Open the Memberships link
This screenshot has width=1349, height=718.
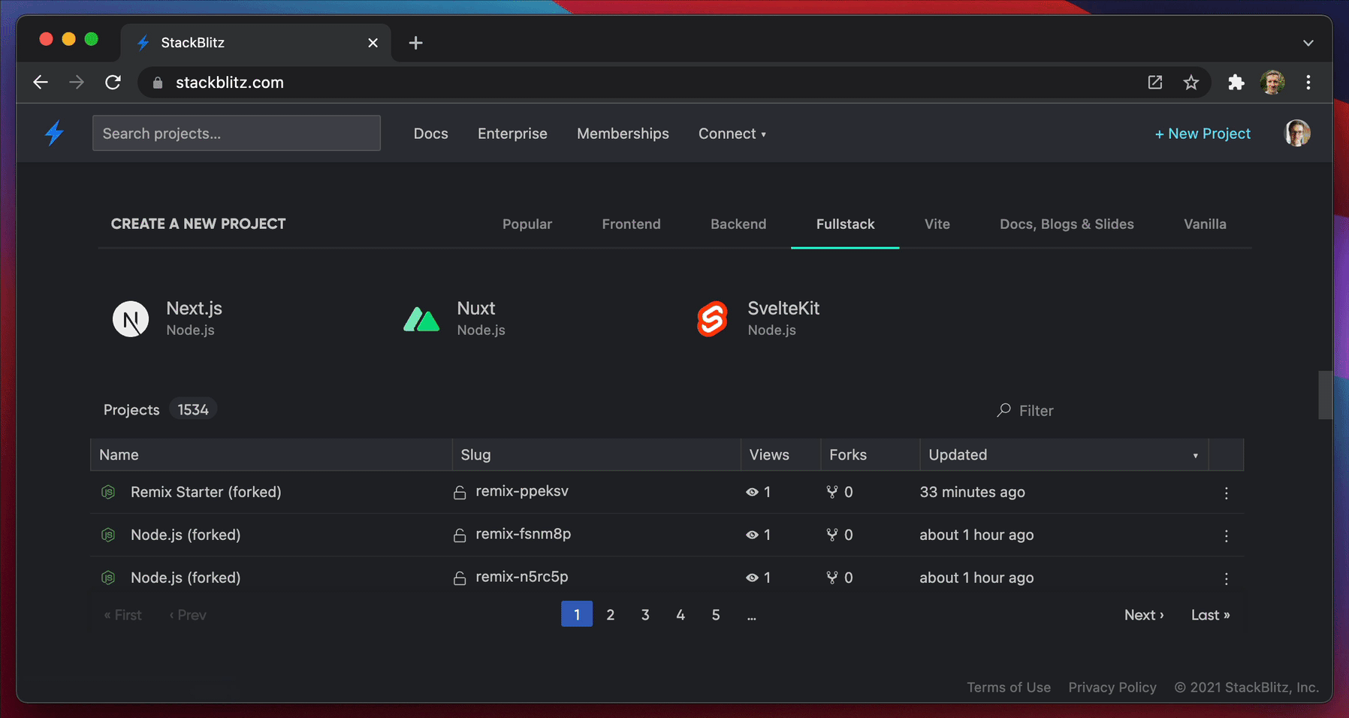623,134
